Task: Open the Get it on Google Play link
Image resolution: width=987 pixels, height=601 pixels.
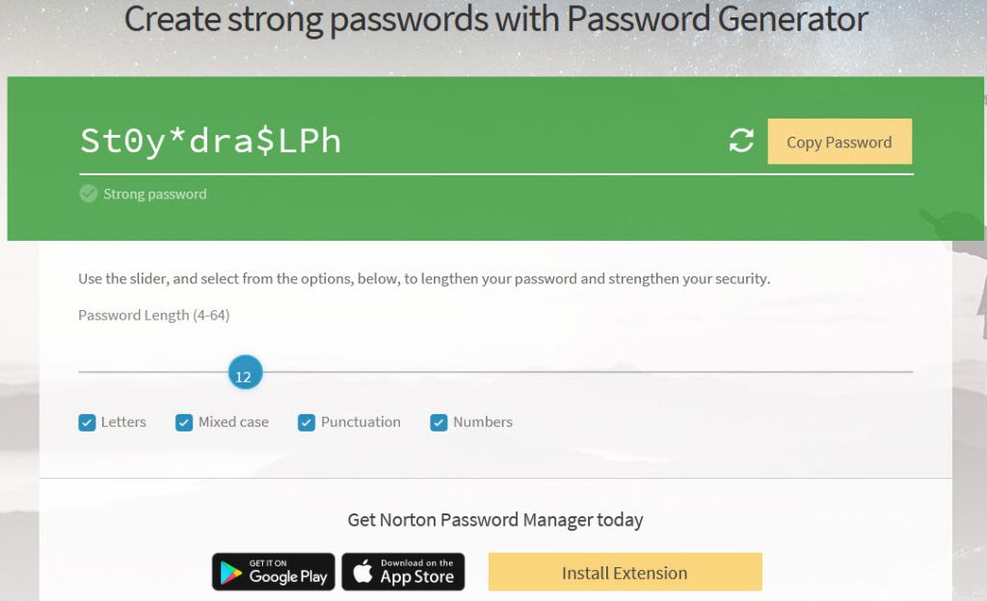Action: click(x=273, y=571)
